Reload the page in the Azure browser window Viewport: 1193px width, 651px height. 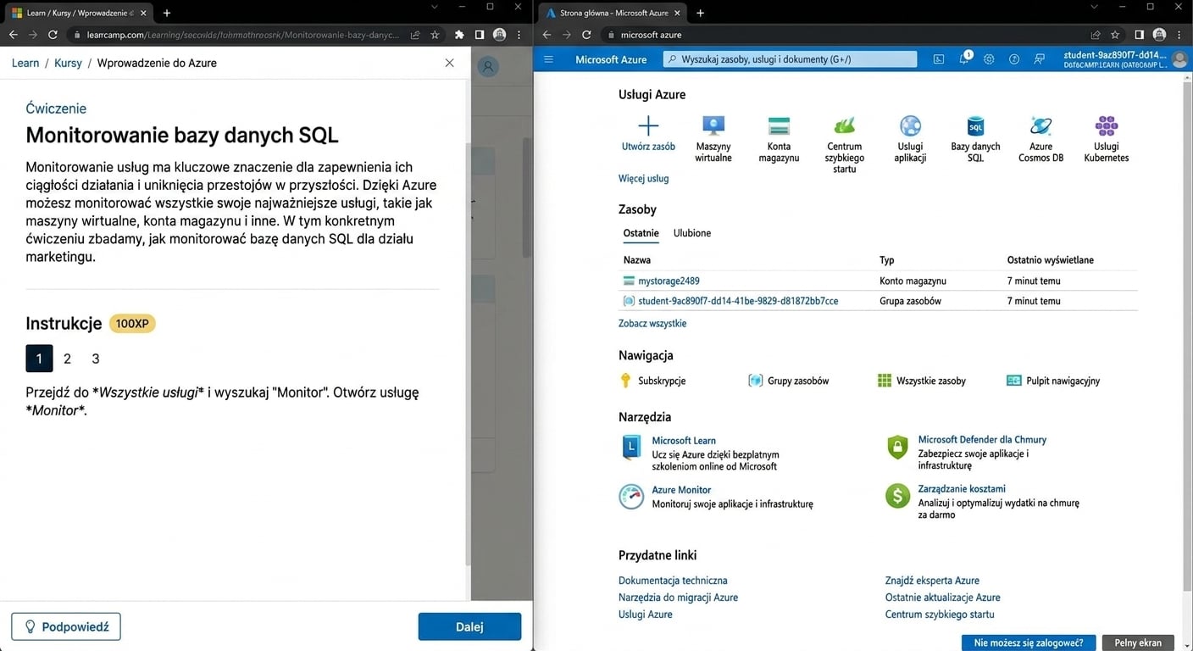[x=586, y=35]
